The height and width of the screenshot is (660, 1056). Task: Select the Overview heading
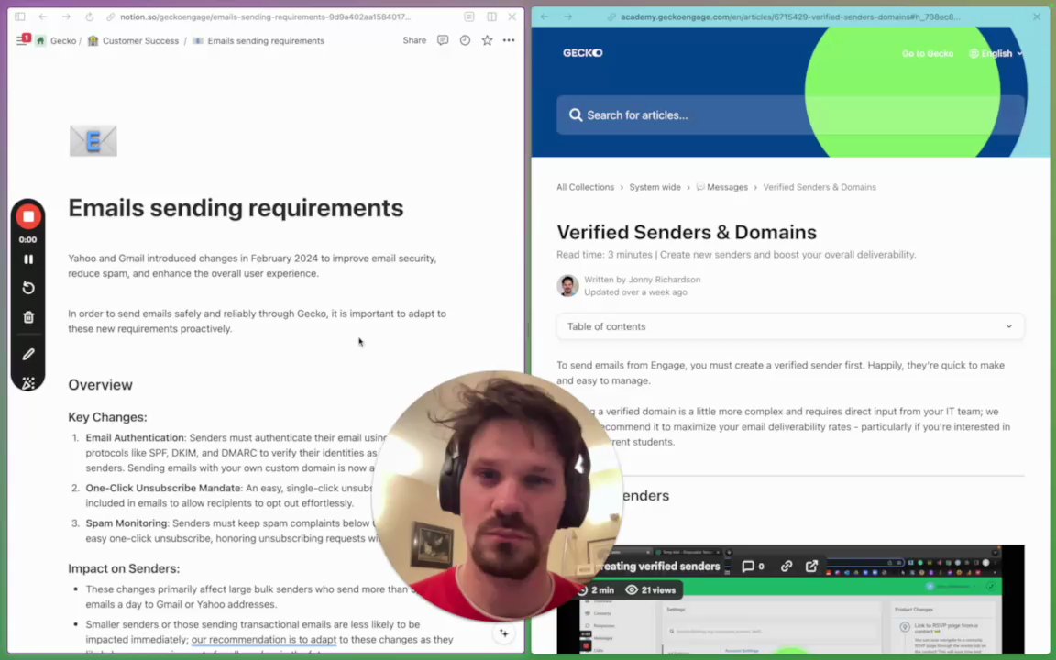[x=100, y=385]
